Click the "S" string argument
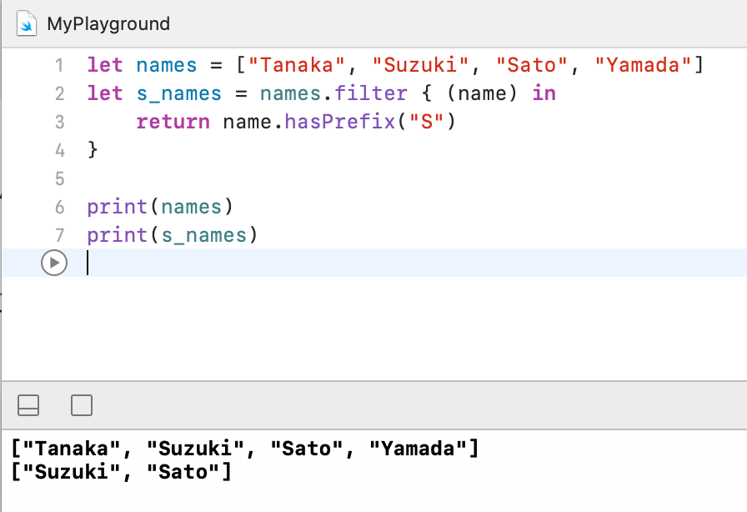The width and height of the screenshot is (747, 512). coord(425,122)
